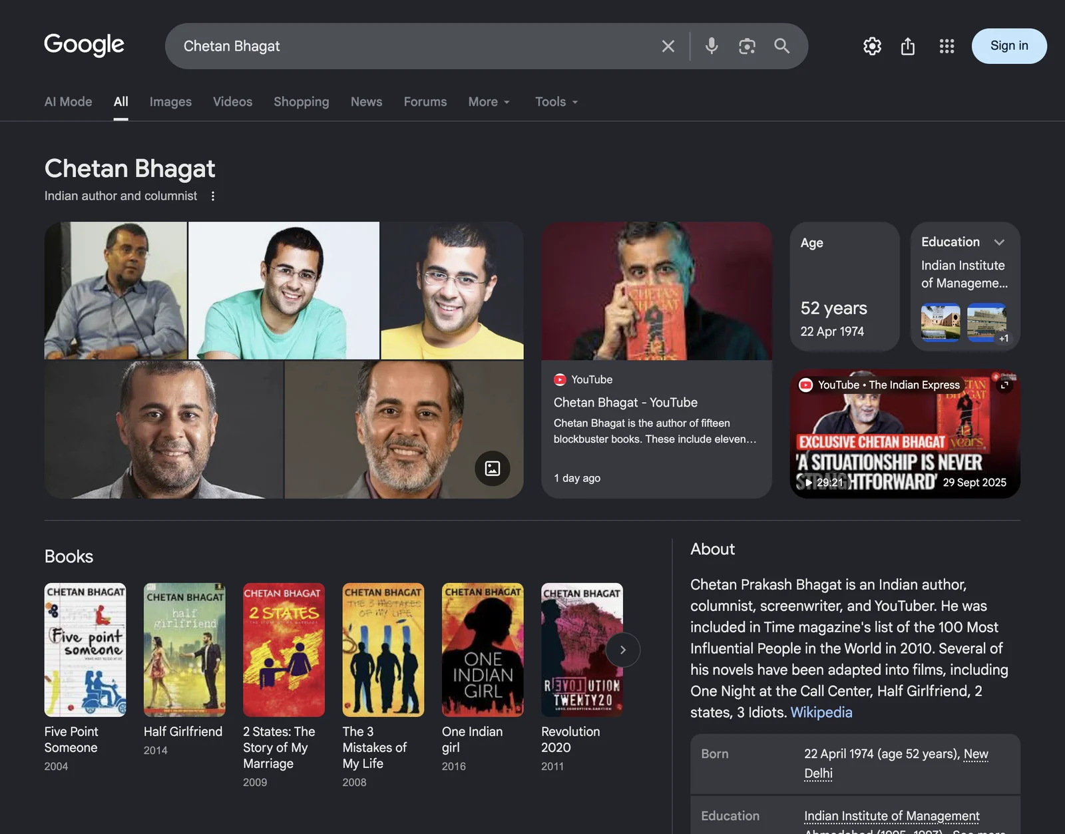Click the Sign in button

click(1009, 46)
